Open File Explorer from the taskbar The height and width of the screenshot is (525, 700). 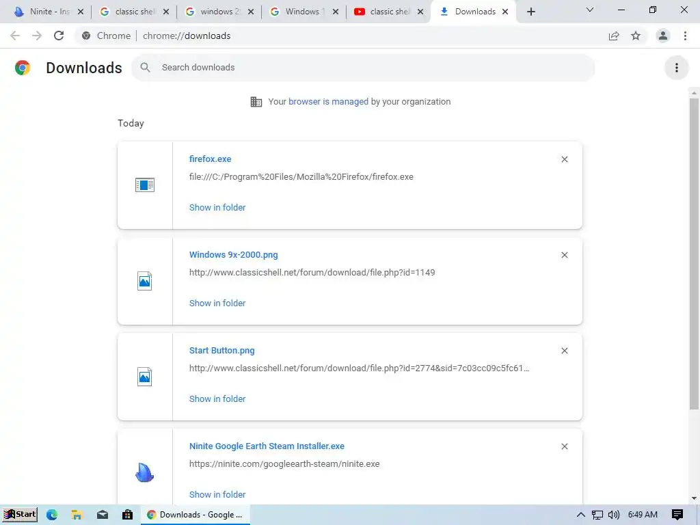(x=77, y=515)
